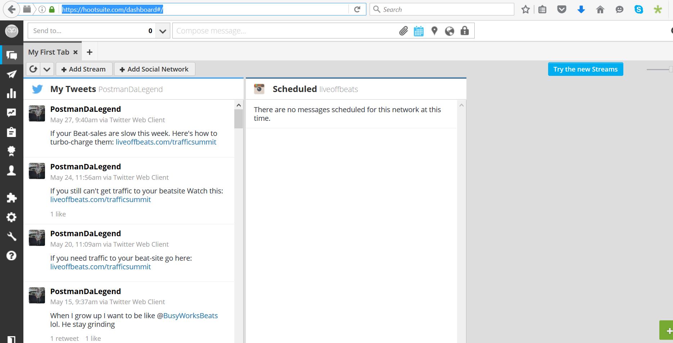Viewport: 673px width, 343px height.
Task: Toggle message privacy with the lock icon
Action: (x=464, y=31)
